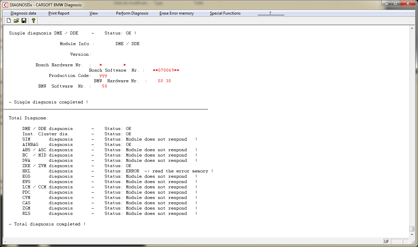Click the 'Module Info : DME / DDE' line
This screenshot has height=247, width=418.
tap(100, 44)
